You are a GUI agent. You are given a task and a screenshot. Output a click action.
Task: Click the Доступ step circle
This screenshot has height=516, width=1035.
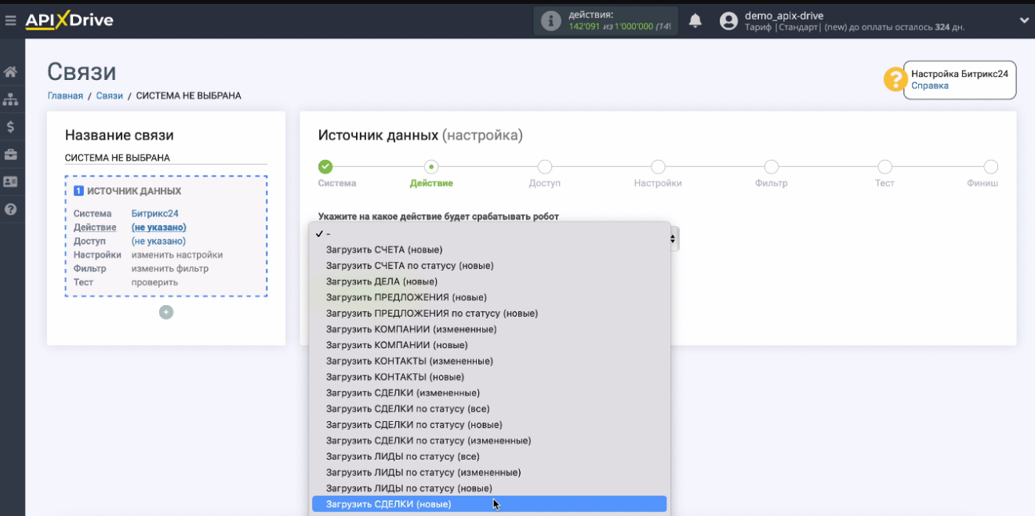coord(545,166)
